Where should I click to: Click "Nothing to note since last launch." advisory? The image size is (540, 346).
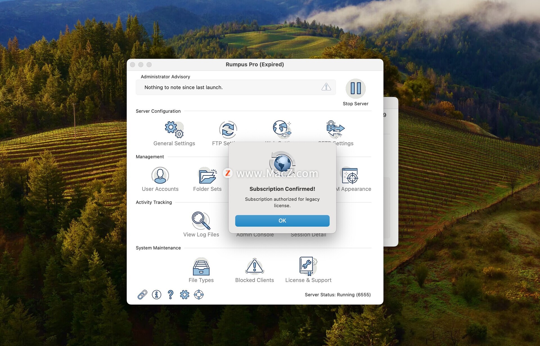[x=183, y=87]
